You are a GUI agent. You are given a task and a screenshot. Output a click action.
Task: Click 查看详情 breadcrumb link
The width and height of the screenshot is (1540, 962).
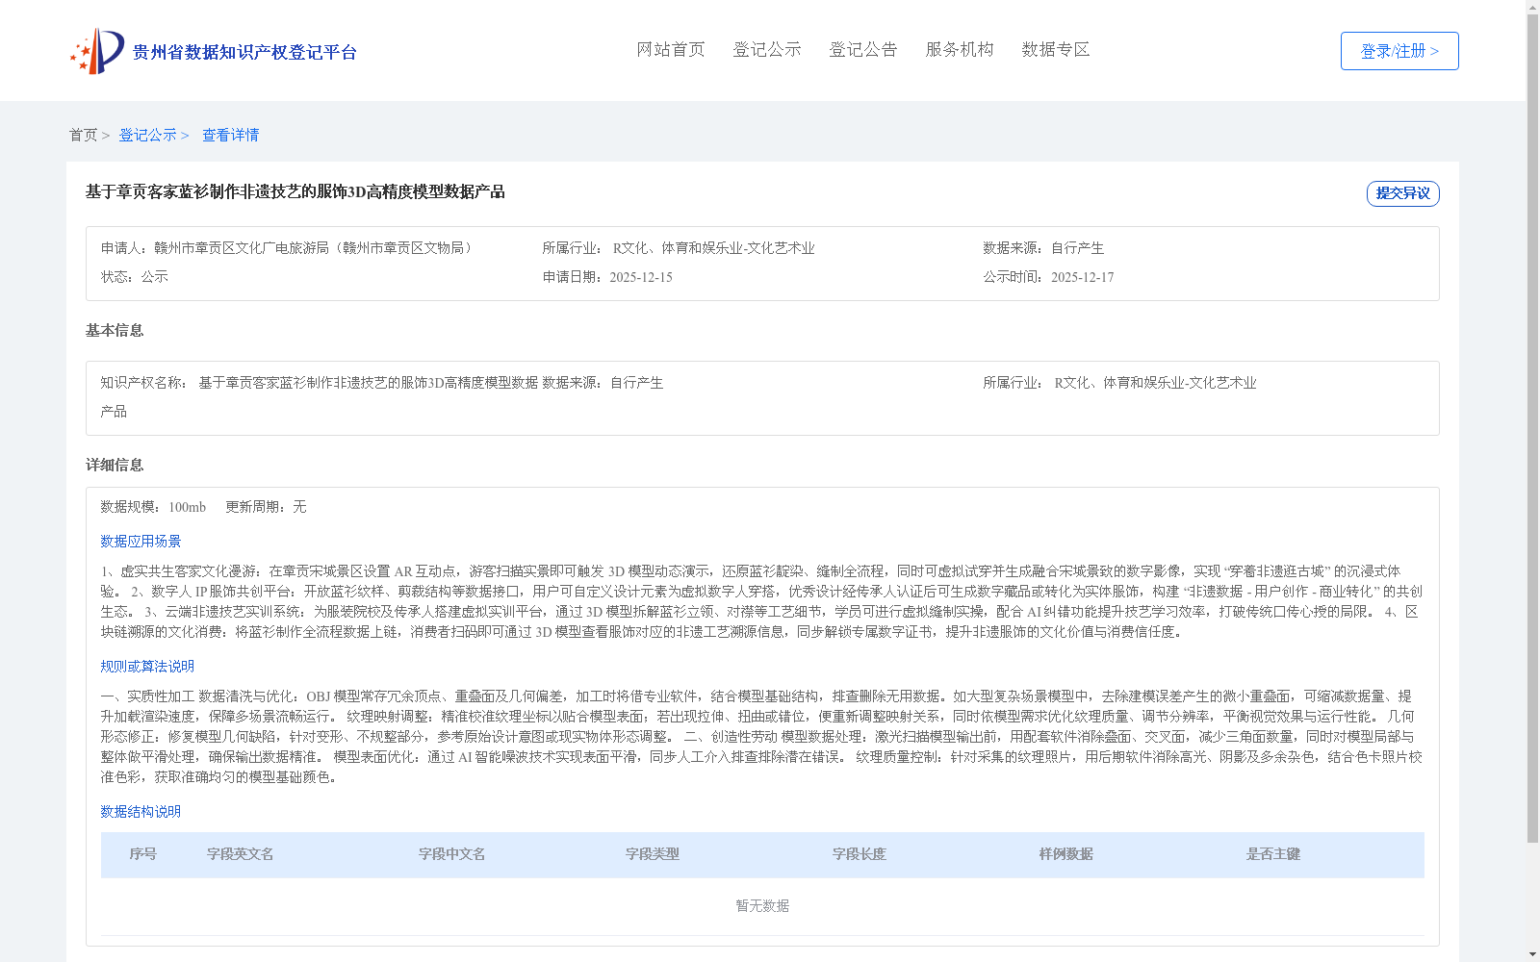click(x=230, y=135)
